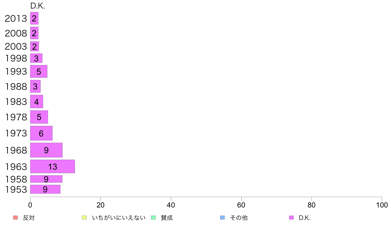Select the 1993 bar showing 5
The image size is (391, 242).
39,71
